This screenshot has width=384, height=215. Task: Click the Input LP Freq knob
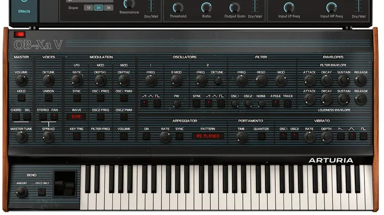[x=289, y=8]
